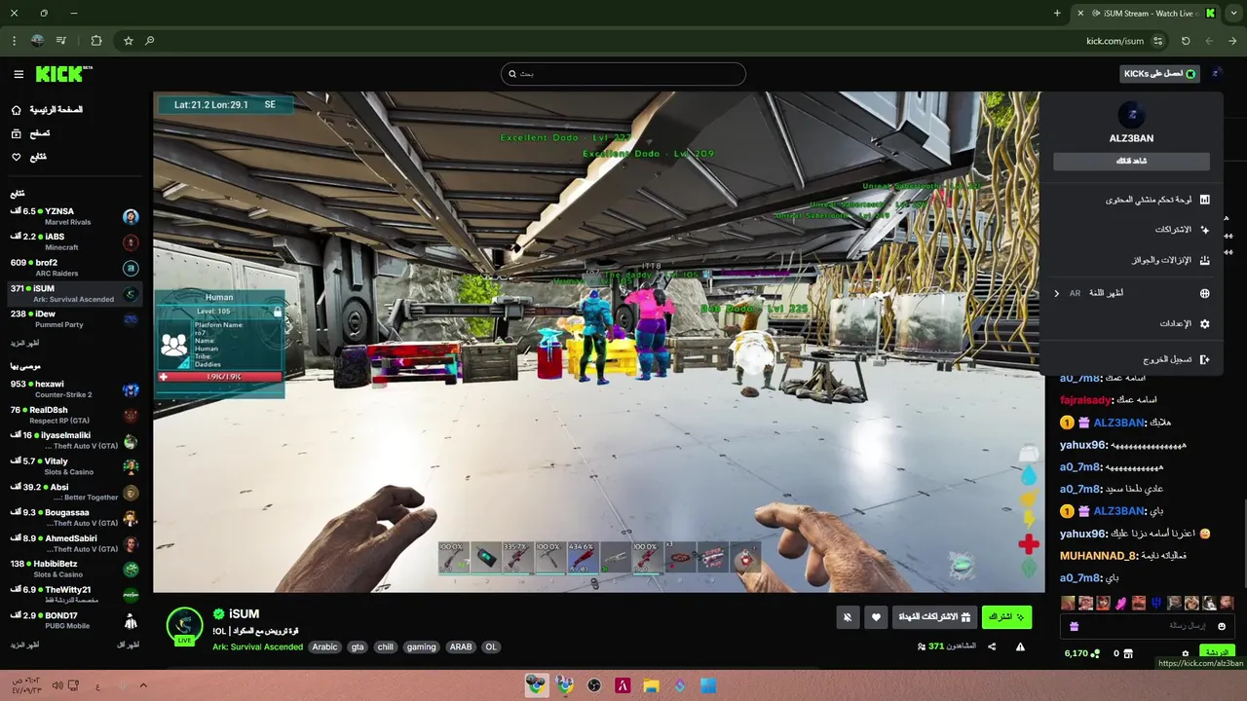Select the ARAB stream tag
Image resolution: width=1247 pixels, height=701 pixels.
point(461,646)
